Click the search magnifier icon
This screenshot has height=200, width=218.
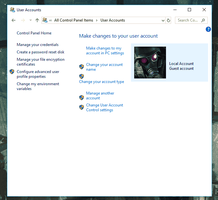point(203,20)
